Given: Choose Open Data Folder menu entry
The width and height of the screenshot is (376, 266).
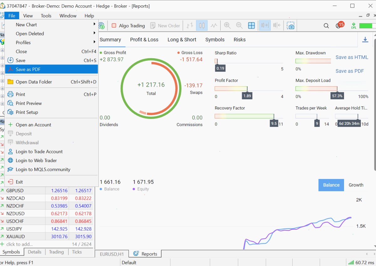Looking at the screenshot, I should tap(52, 82).
